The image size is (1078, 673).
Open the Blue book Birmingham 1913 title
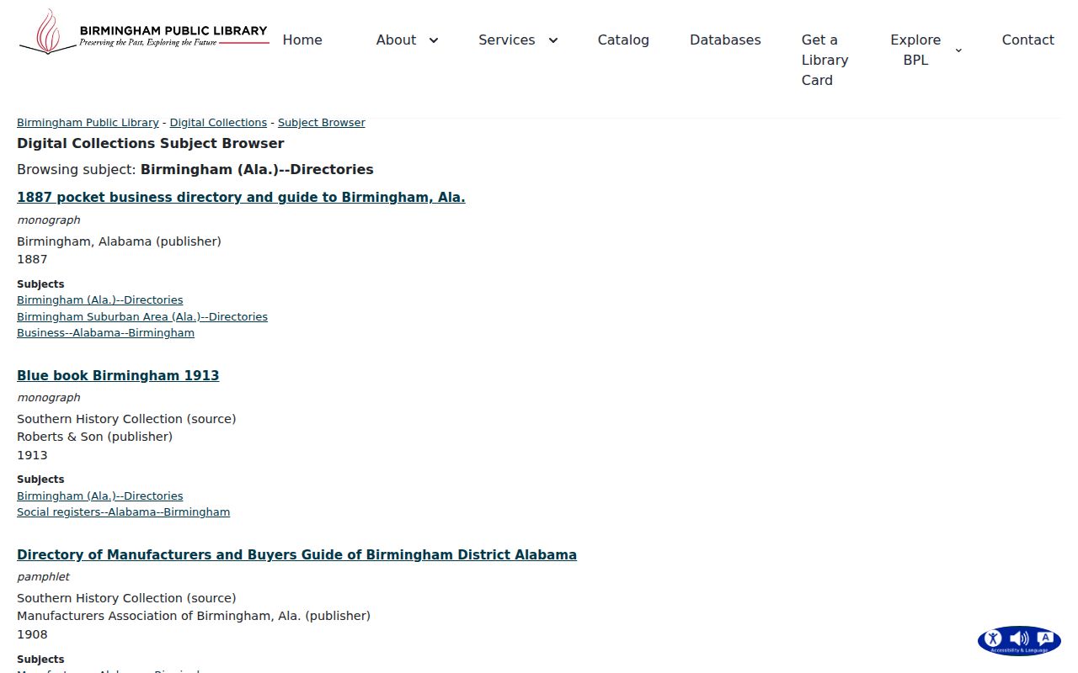pyautogui.click(x=118, y=376)
